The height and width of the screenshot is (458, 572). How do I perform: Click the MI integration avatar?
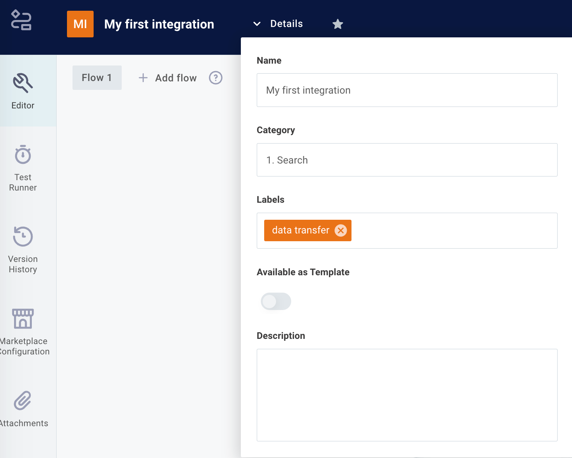point(80,24)
